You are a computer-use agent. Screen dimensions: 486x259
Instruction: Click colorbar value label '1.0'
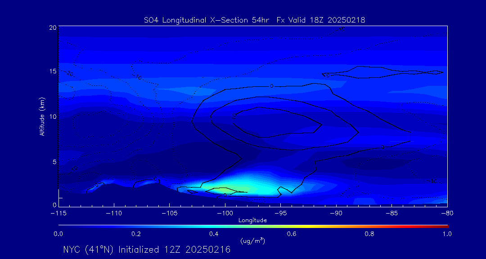(x=447, y=234)
